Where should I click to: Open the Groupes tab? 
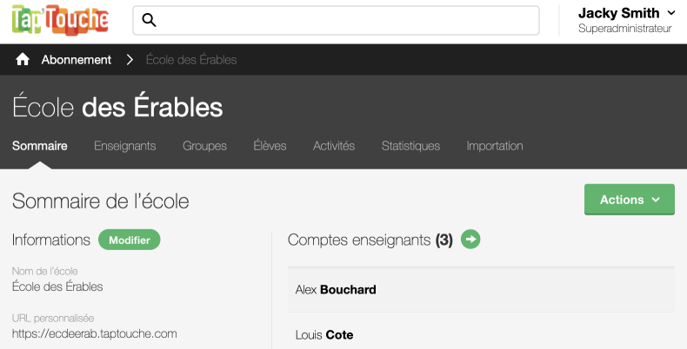click(204, 146)
